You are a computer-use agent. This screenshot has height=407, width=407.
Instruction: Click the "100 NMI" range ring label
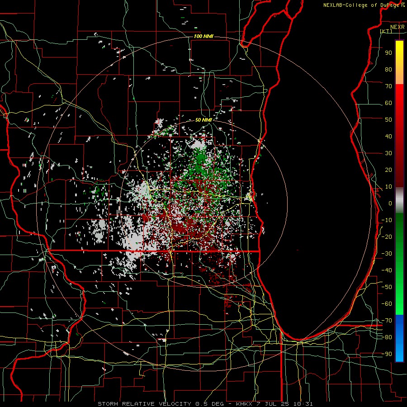coord(203,36)
